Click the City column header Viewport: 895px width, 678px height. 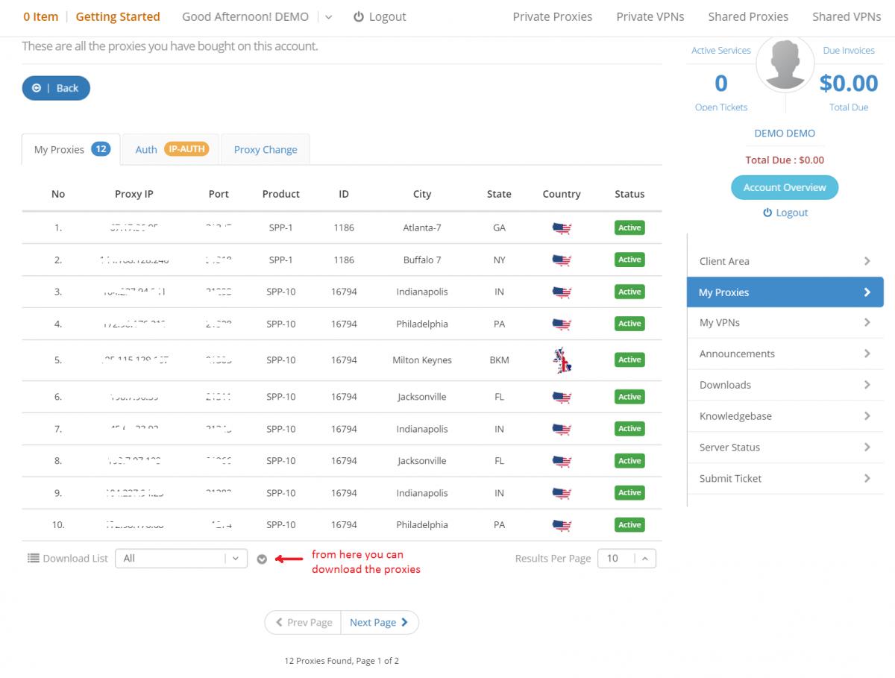(x=422, y=194)
